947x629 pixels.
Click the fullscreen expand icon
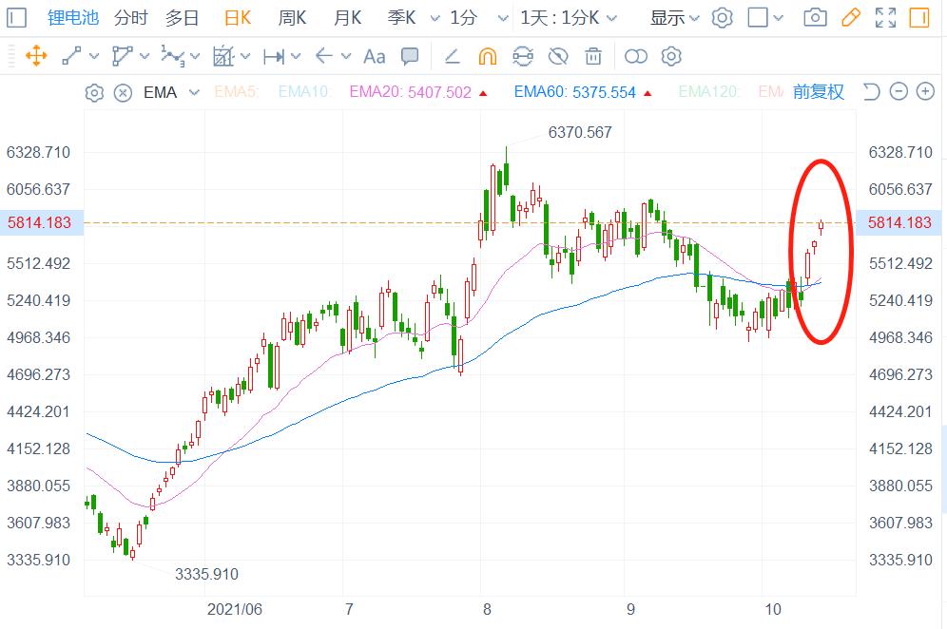(x=885, y=18)
